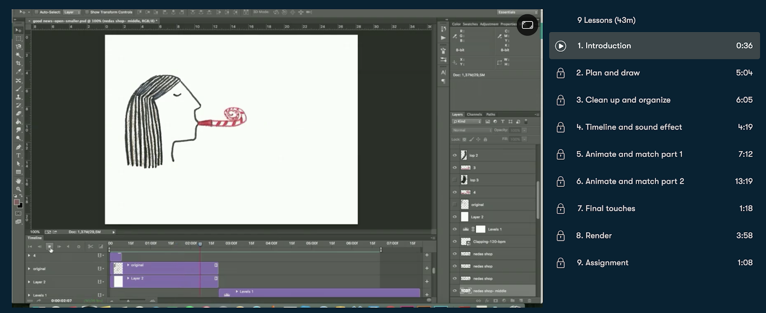Select the Rectangle shape tool
Image resolution: width=766 pixels, height=313 pixels.
point(19,172)
